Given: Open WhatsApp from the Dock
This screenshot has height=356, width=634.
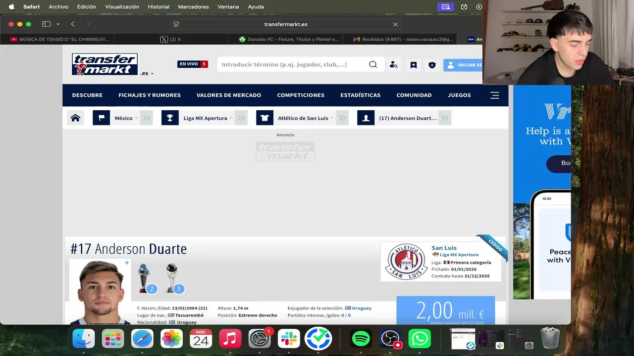Looking at the screenshot, I should pos(420,339).
